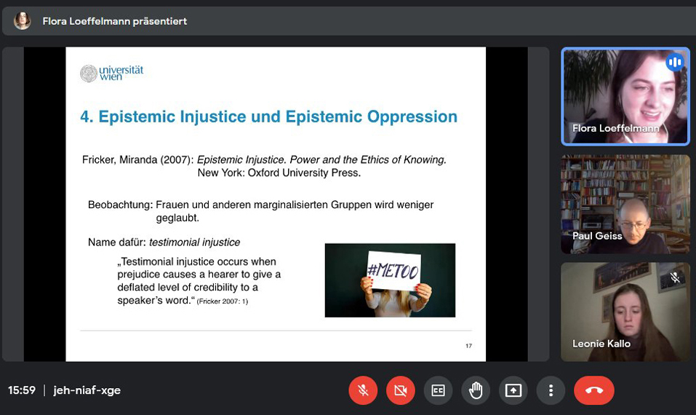Open the three-dot more options menu

tap(551, 391)
